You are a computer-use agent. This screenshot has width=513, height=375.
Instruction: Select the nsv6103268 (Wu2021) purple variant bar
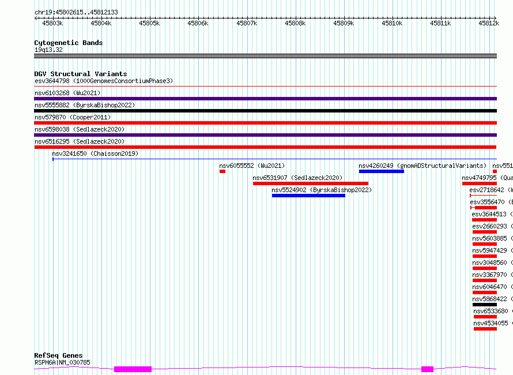[x=265, y=99]
